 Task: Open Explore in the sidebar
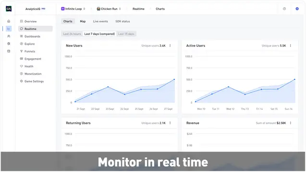point(36,44)
